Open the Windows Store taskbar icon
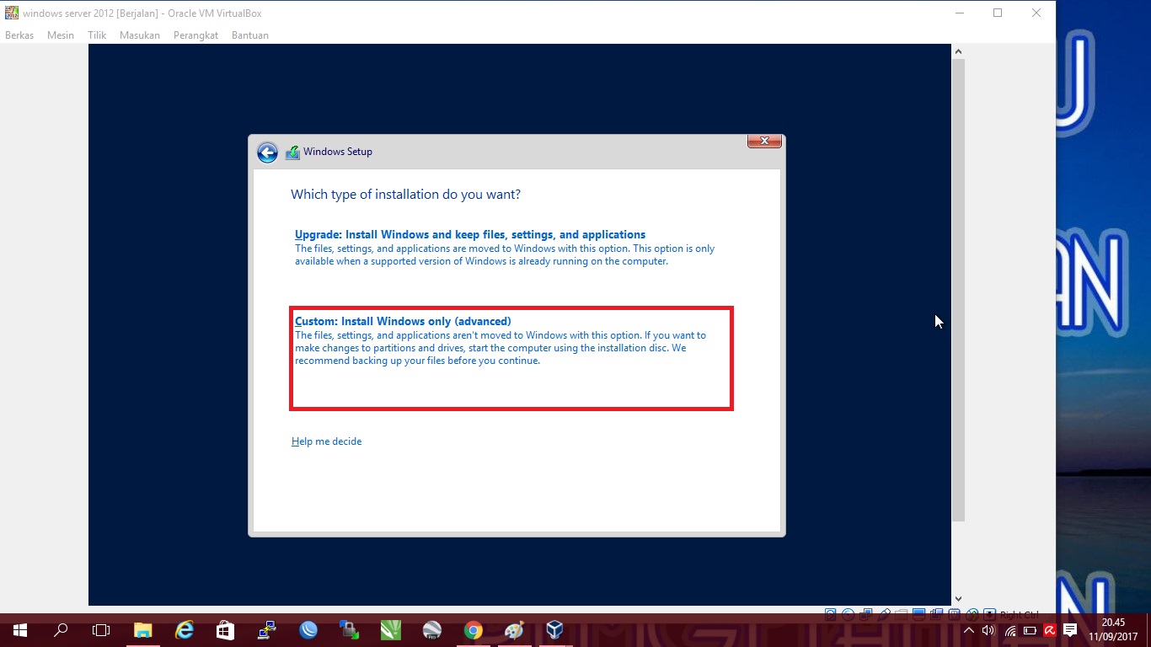 click(x=225, y=630)
